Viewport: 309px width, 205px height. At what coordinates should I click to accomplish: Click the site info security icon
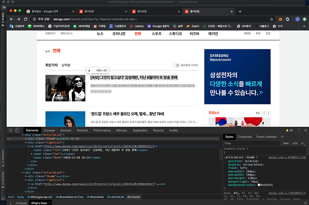pos(35,19)
